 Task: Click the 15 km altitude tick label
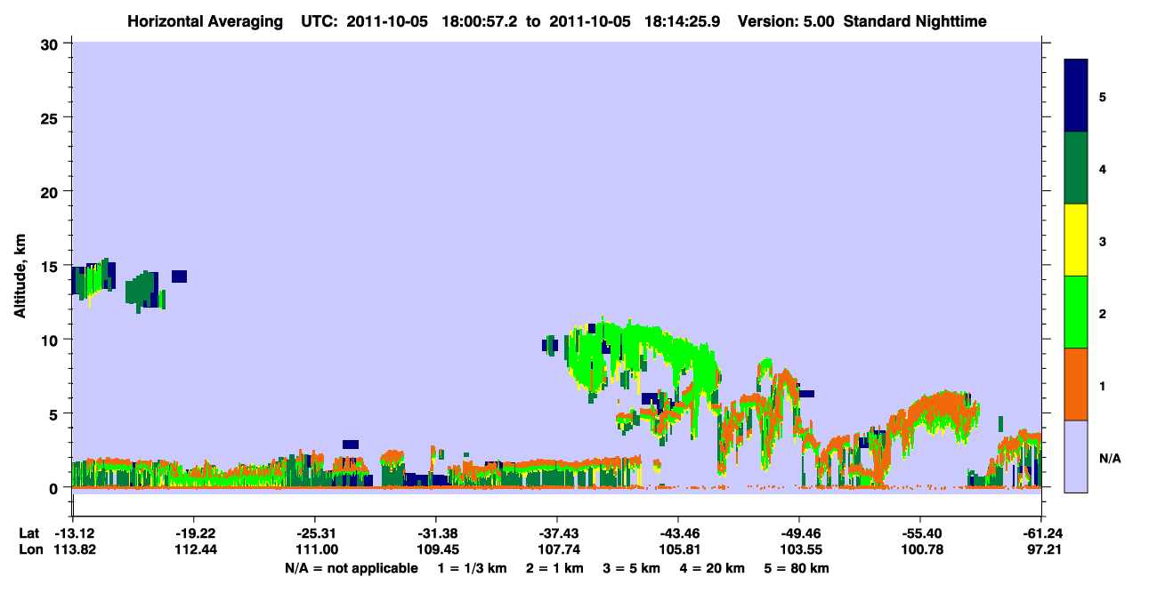coord(50,266)
